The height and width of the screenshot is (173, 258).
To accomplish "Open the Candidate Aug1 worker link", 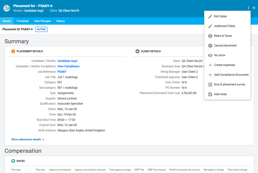I will click(x=68, y=61).
